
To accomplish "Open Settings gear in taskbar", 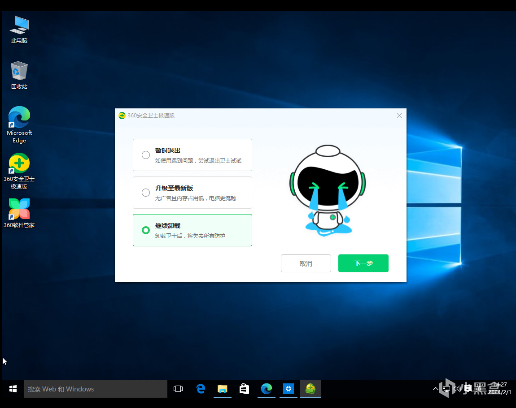I will 288,389.
